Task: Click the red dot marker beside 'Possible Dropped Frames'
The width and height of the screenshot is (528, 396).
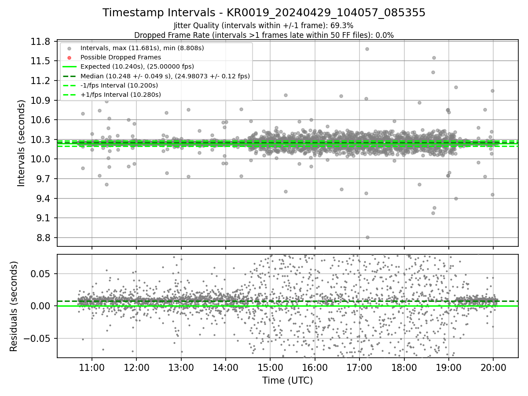Action: pos(69,57)
